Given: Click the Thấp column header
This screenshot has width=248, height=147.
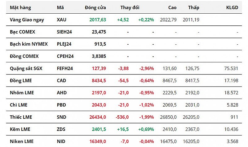Looking at the screenshot, I should pos(193,8).
